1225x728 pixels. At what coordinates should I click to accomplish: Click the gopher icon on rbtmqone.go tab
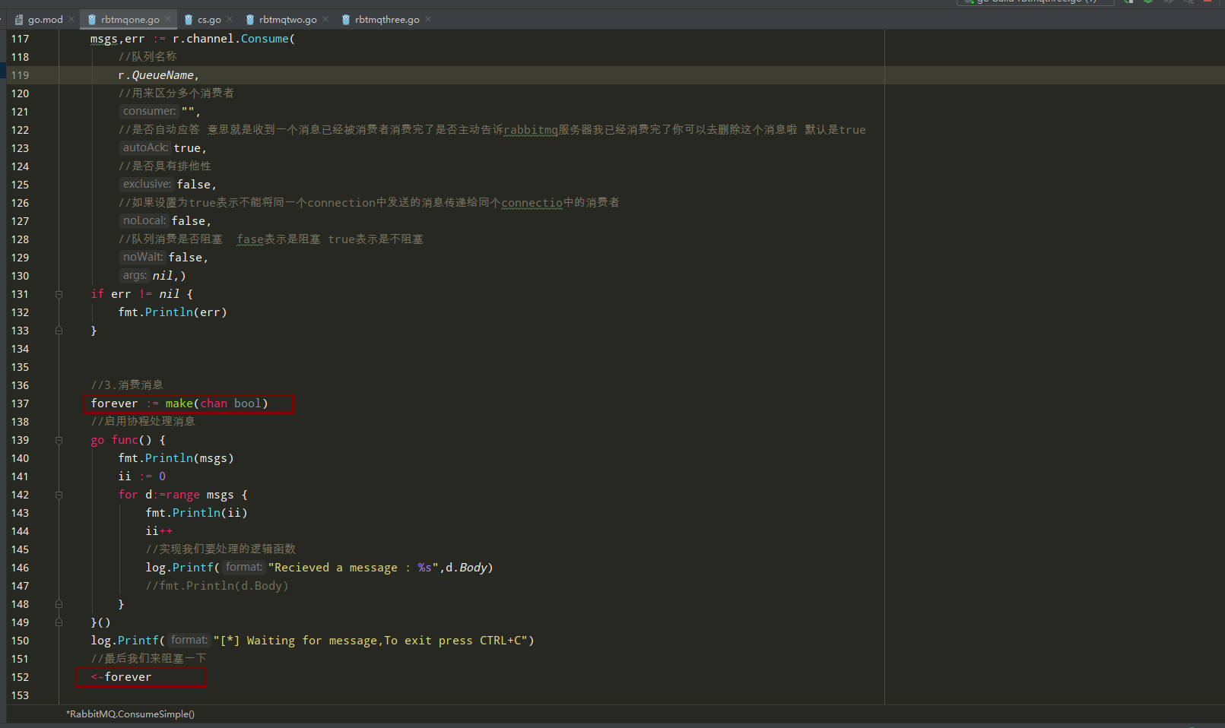[x=92, y=20]
